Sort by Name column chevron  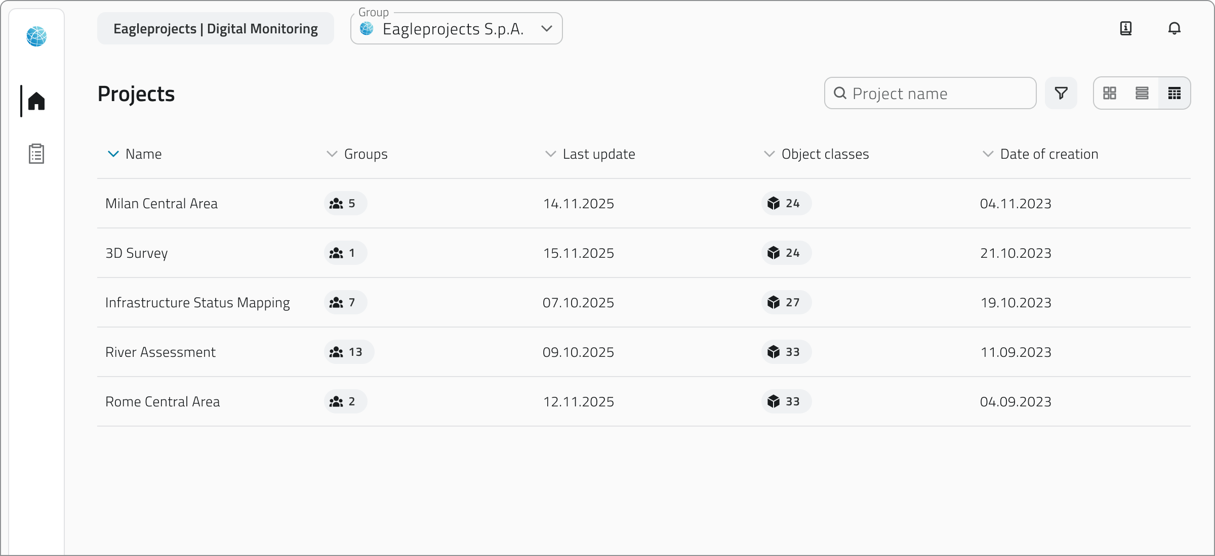point(113,154)
